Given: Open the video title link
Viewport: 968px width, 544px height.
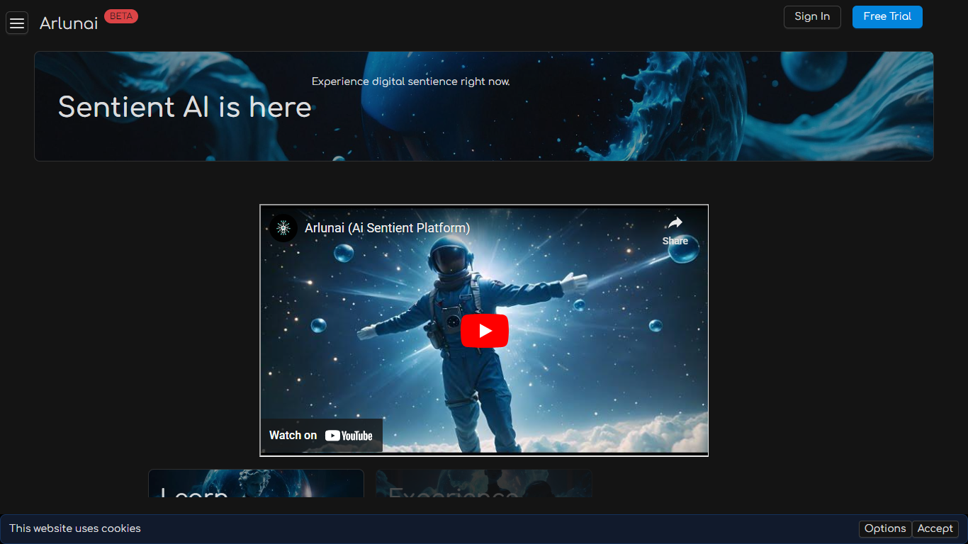Looking at the screenshot, I should point(387,228).
